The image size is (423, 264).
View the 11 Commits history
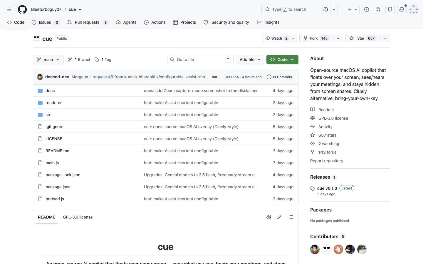point(279,77)
